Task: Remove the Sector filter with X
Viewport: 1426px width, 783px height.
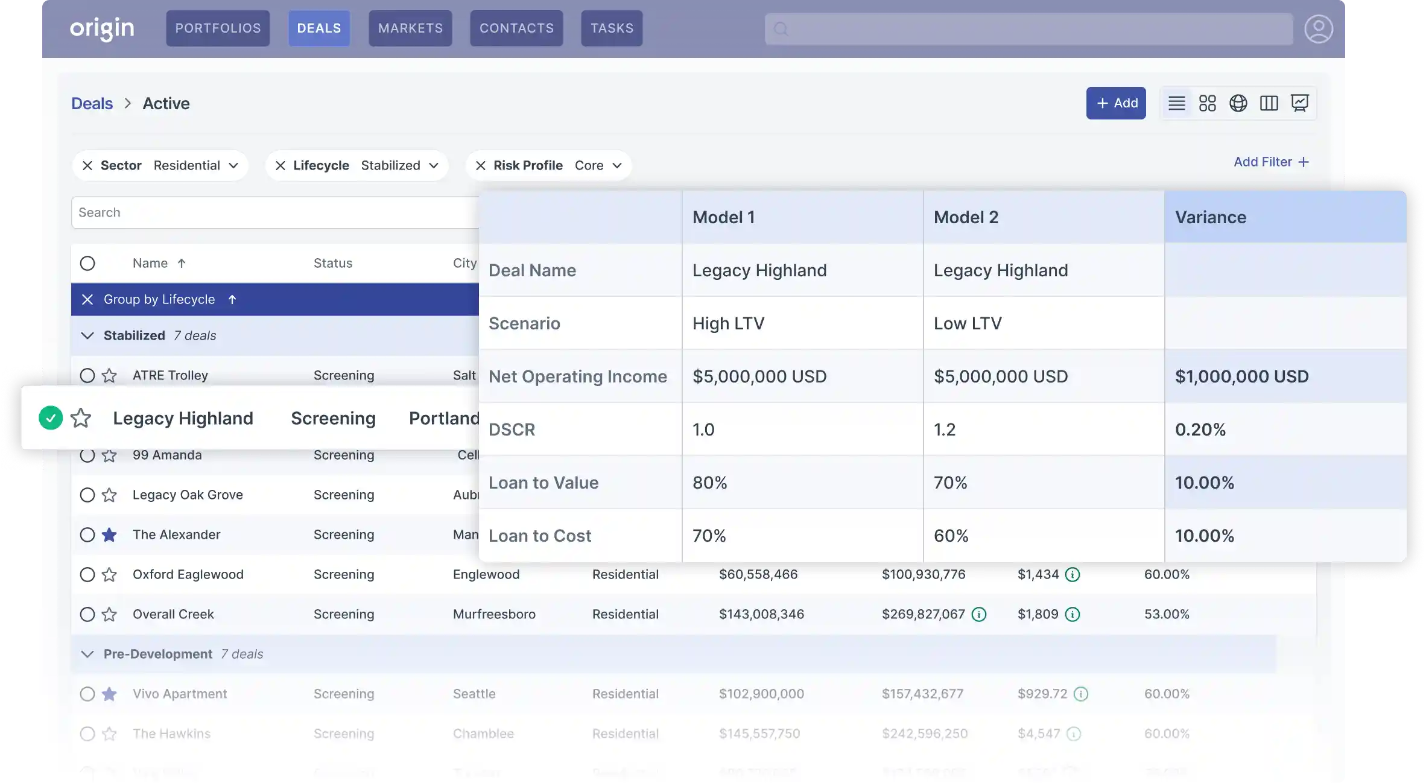Action: (x=87, y=165)
